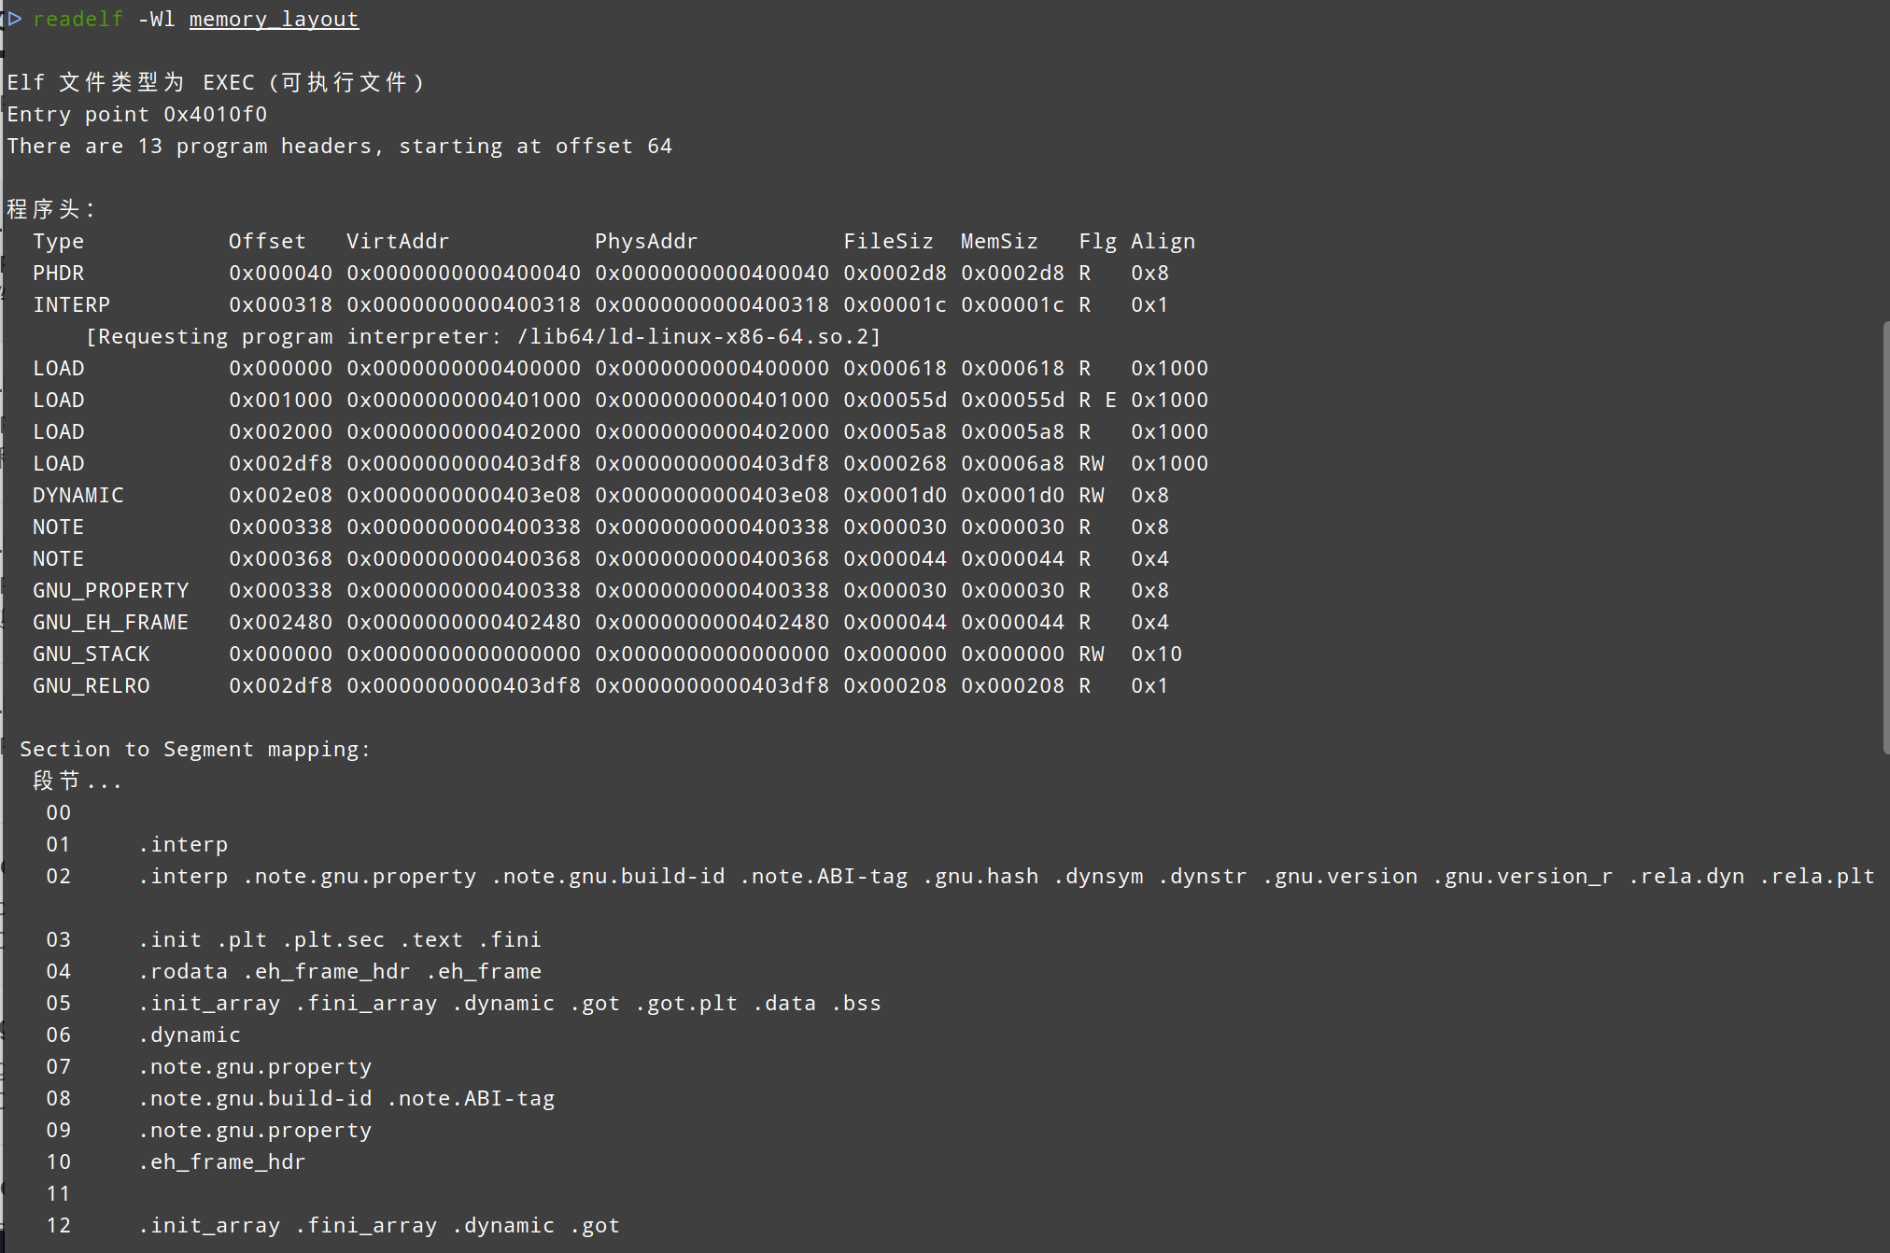Click the underlined memory_layout filename
Screen dimensions: 1890x1253
274,19
